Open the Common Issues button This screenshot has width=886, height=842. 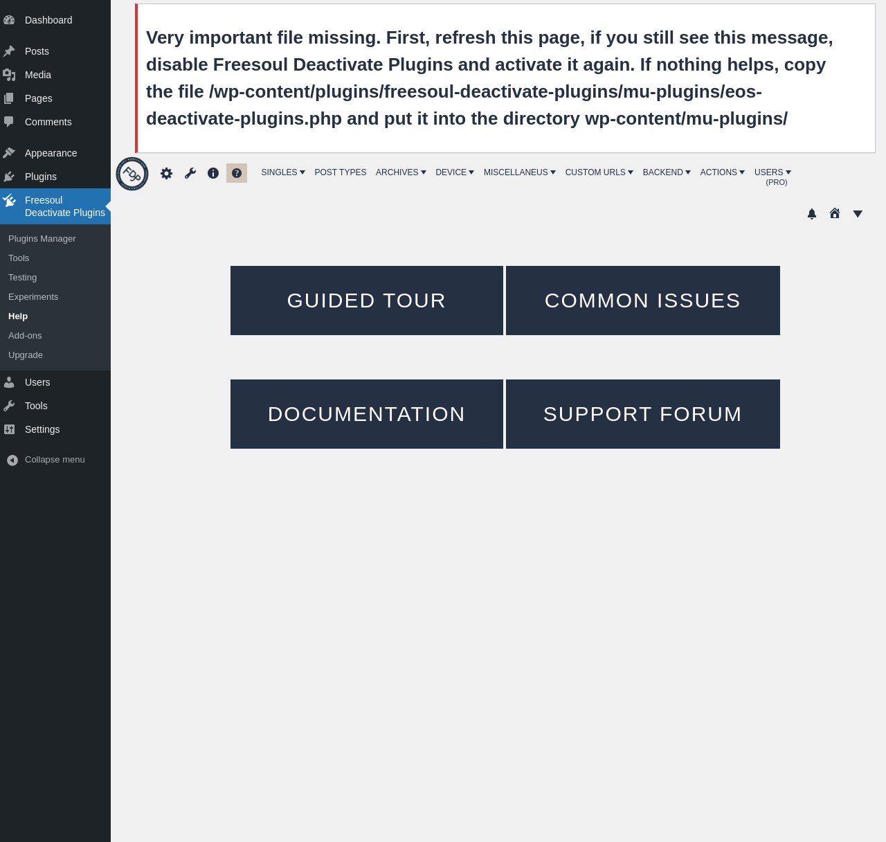[643, 301]
